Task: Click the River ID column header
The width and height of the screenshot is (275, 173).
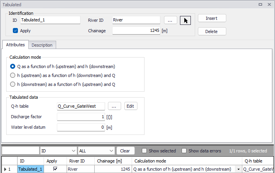Action: [81, 161]
